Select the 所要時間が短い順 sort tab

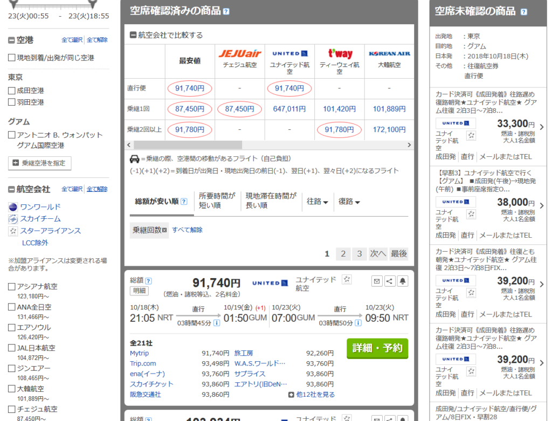click(217, 201)
